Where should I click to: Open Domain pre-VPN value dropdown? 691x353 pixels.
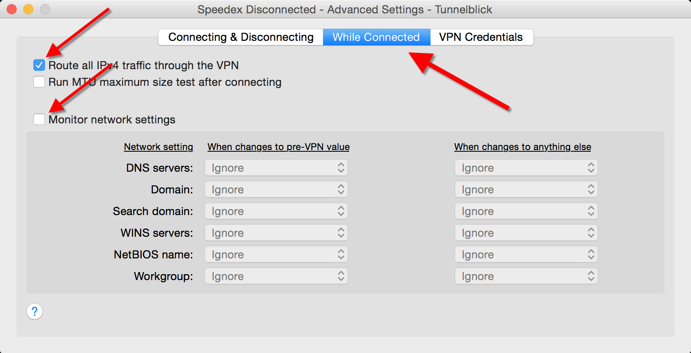(x=276, y=190)
